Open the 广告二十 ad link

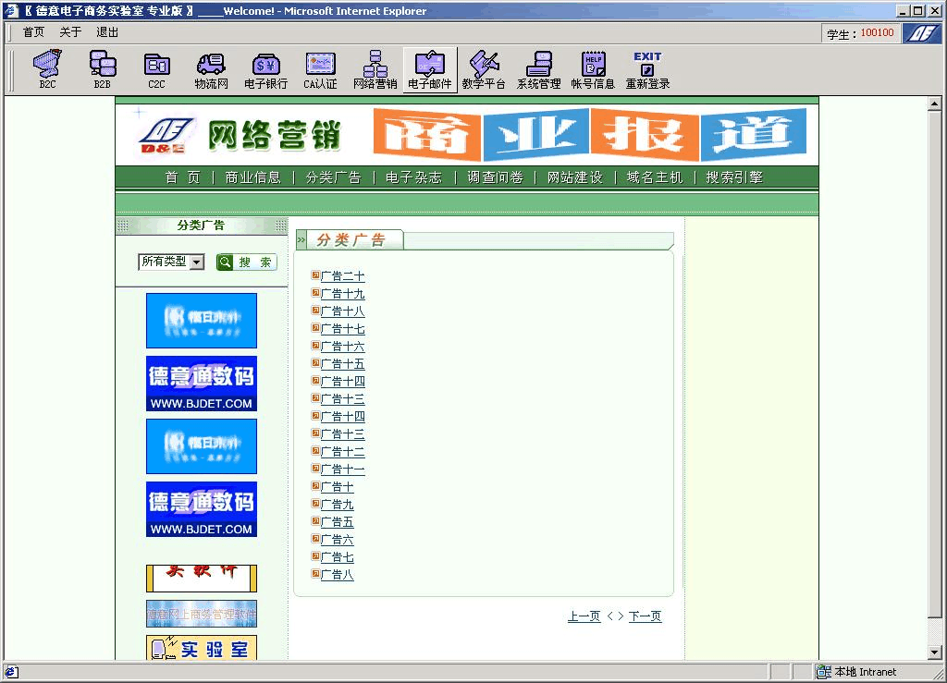(342, 276)
